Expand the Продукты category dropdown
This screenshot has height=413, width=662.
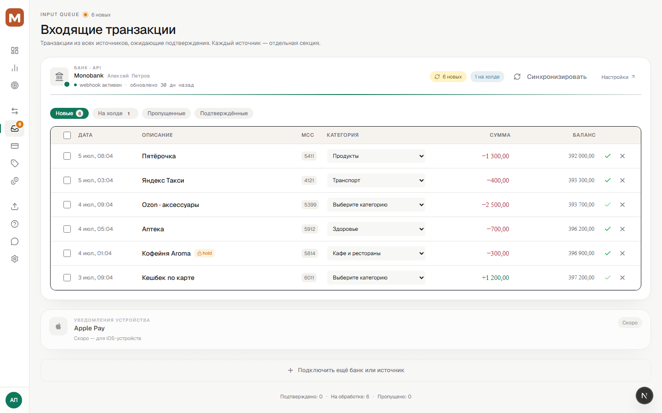tap(376, 156)
